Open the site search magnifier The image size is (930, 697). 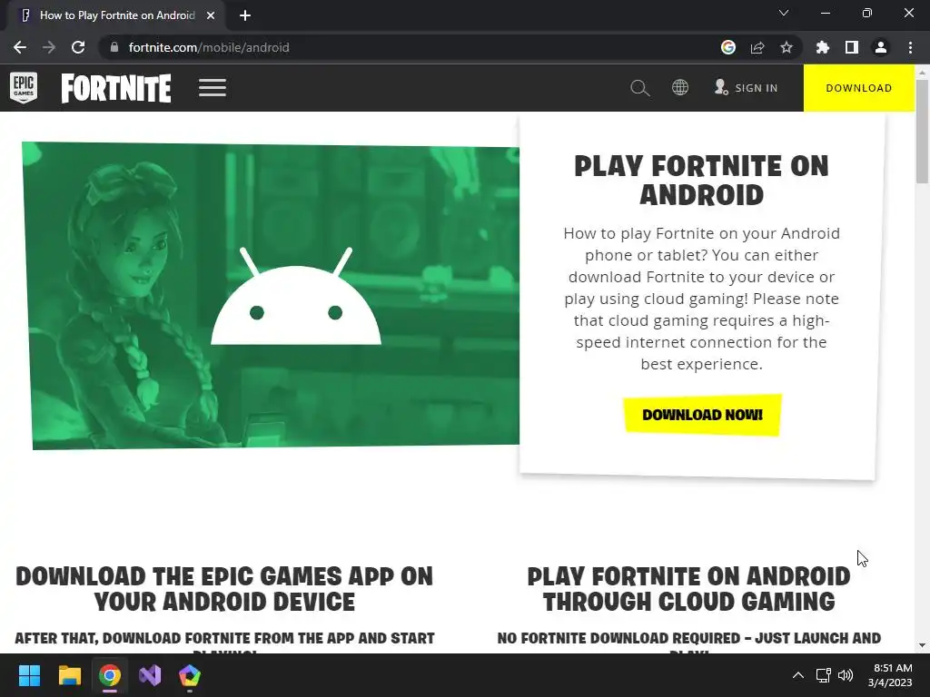(x=640, y=88)
